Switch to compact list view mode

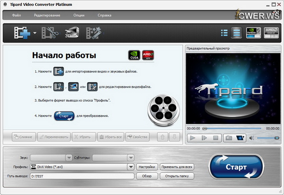coord(224,33)
